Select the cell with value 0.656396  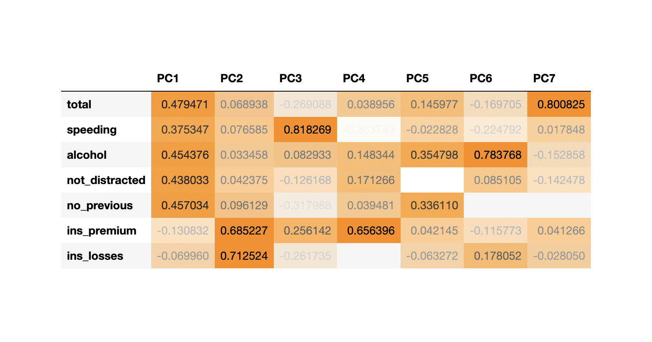pyautogui.click(x=370, y=231)
